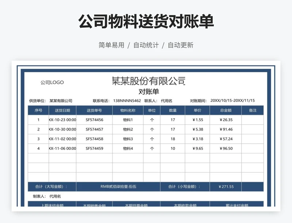Click the 公司物料送货对账单 title
292x223 pixels.
pyautogui.click(x=146, y=21)
